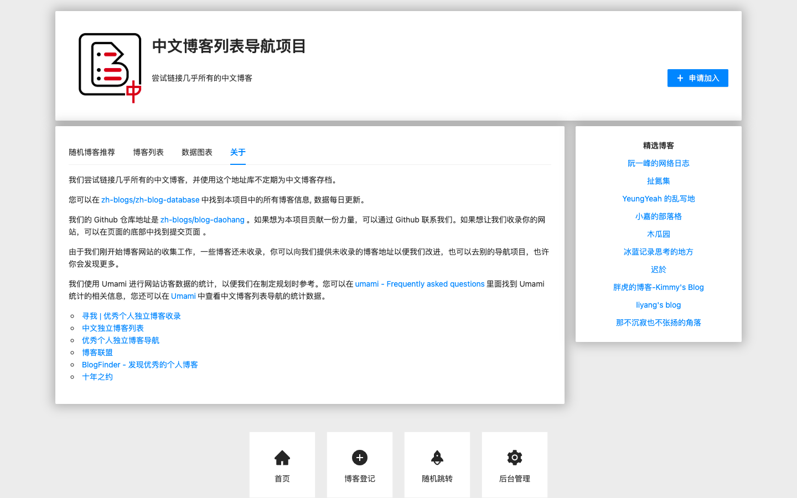Visit the zh-blogs/blog-daohang repository link

pos(203,220)
